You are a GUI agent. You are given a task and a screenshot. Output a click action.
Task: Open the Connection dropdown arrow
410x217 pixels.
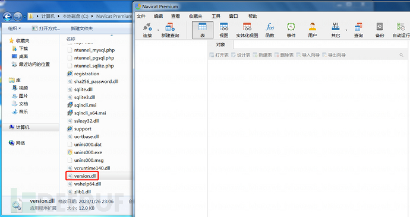158,30
